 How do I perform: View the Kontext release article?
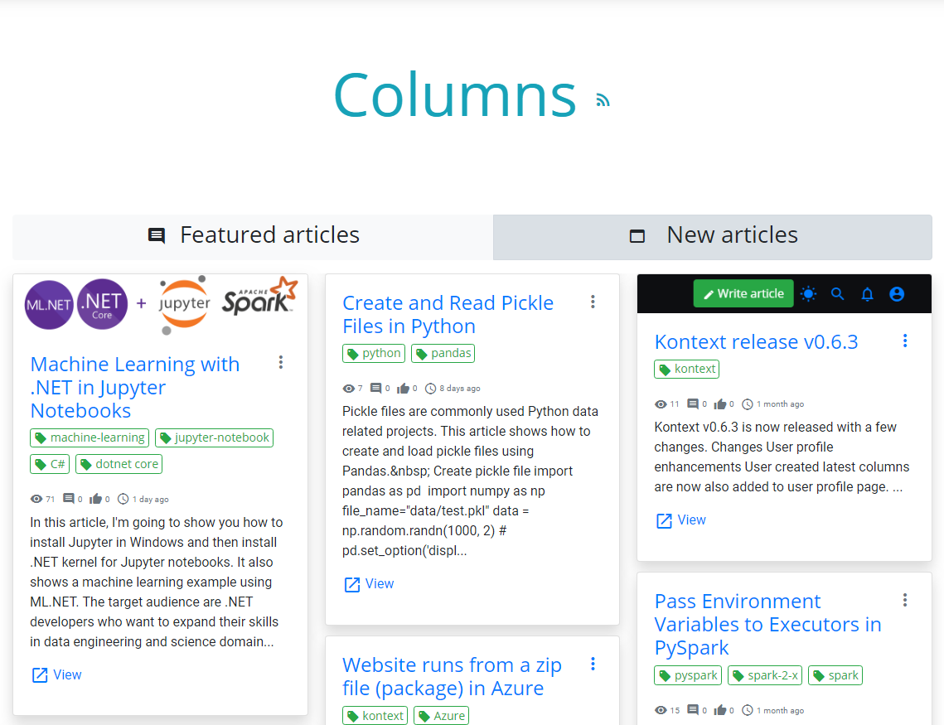pos(680,520)
